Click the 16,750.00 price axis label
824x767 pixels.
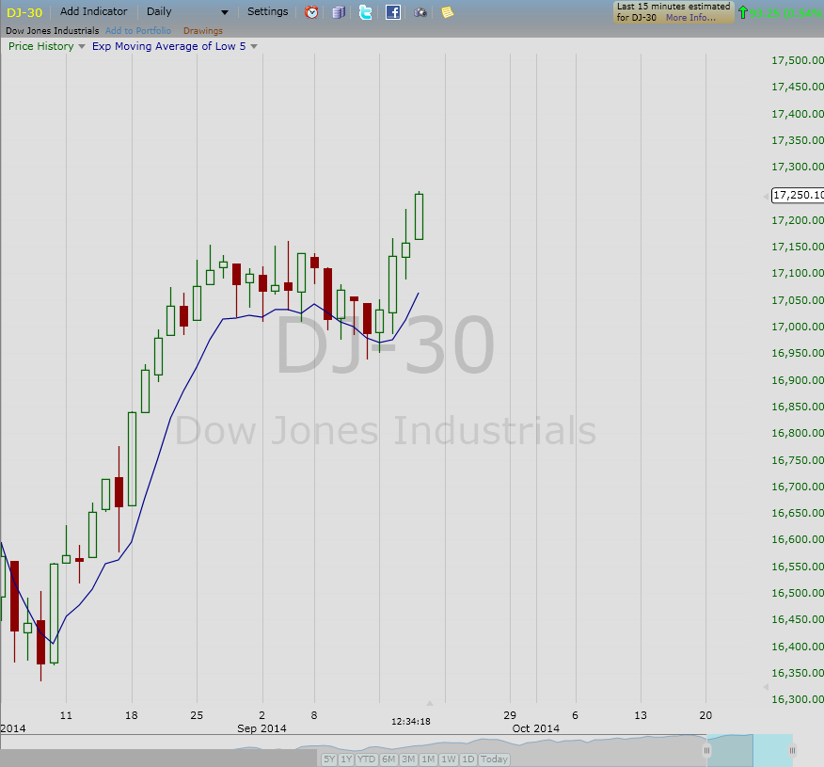click(798, 460)
